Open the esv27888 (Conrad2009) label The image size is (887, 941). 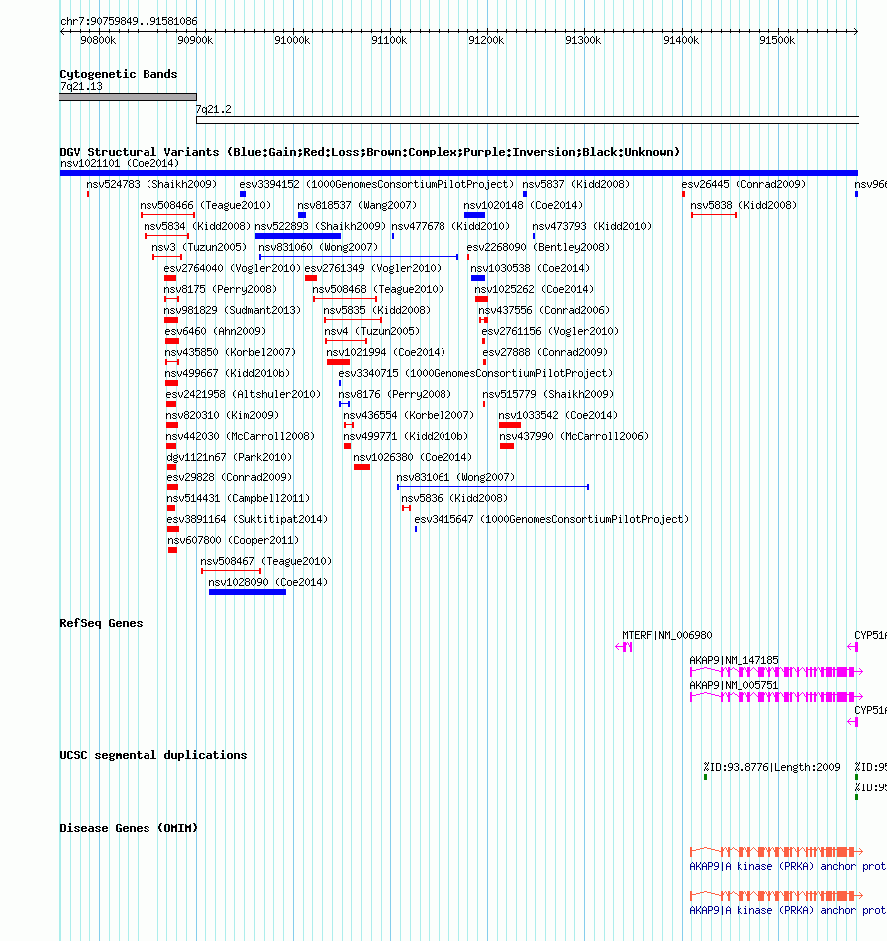(545, 353)
